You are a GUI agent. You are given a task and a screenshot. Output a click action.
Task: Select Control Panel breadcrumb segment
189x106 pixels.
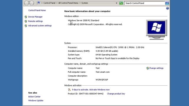tap(49, 3)
